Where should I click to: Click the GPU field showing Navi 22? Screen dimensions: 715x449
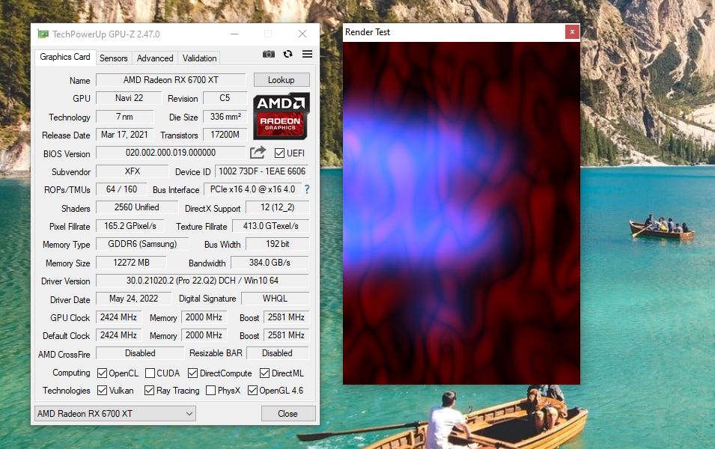point(129,98)
